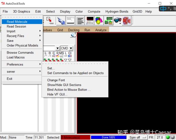Open the green flowchart Vision network icon
This screenshot has height=140, width=176.
109,21
